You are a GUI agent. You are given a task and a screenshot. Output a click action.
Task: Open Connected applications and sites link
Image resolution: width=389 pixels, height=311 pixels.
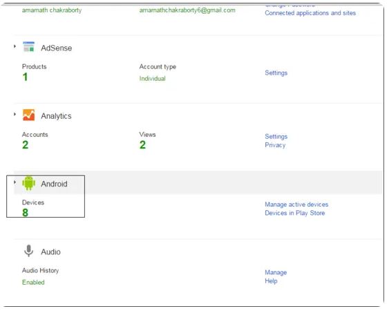point(310,13)
